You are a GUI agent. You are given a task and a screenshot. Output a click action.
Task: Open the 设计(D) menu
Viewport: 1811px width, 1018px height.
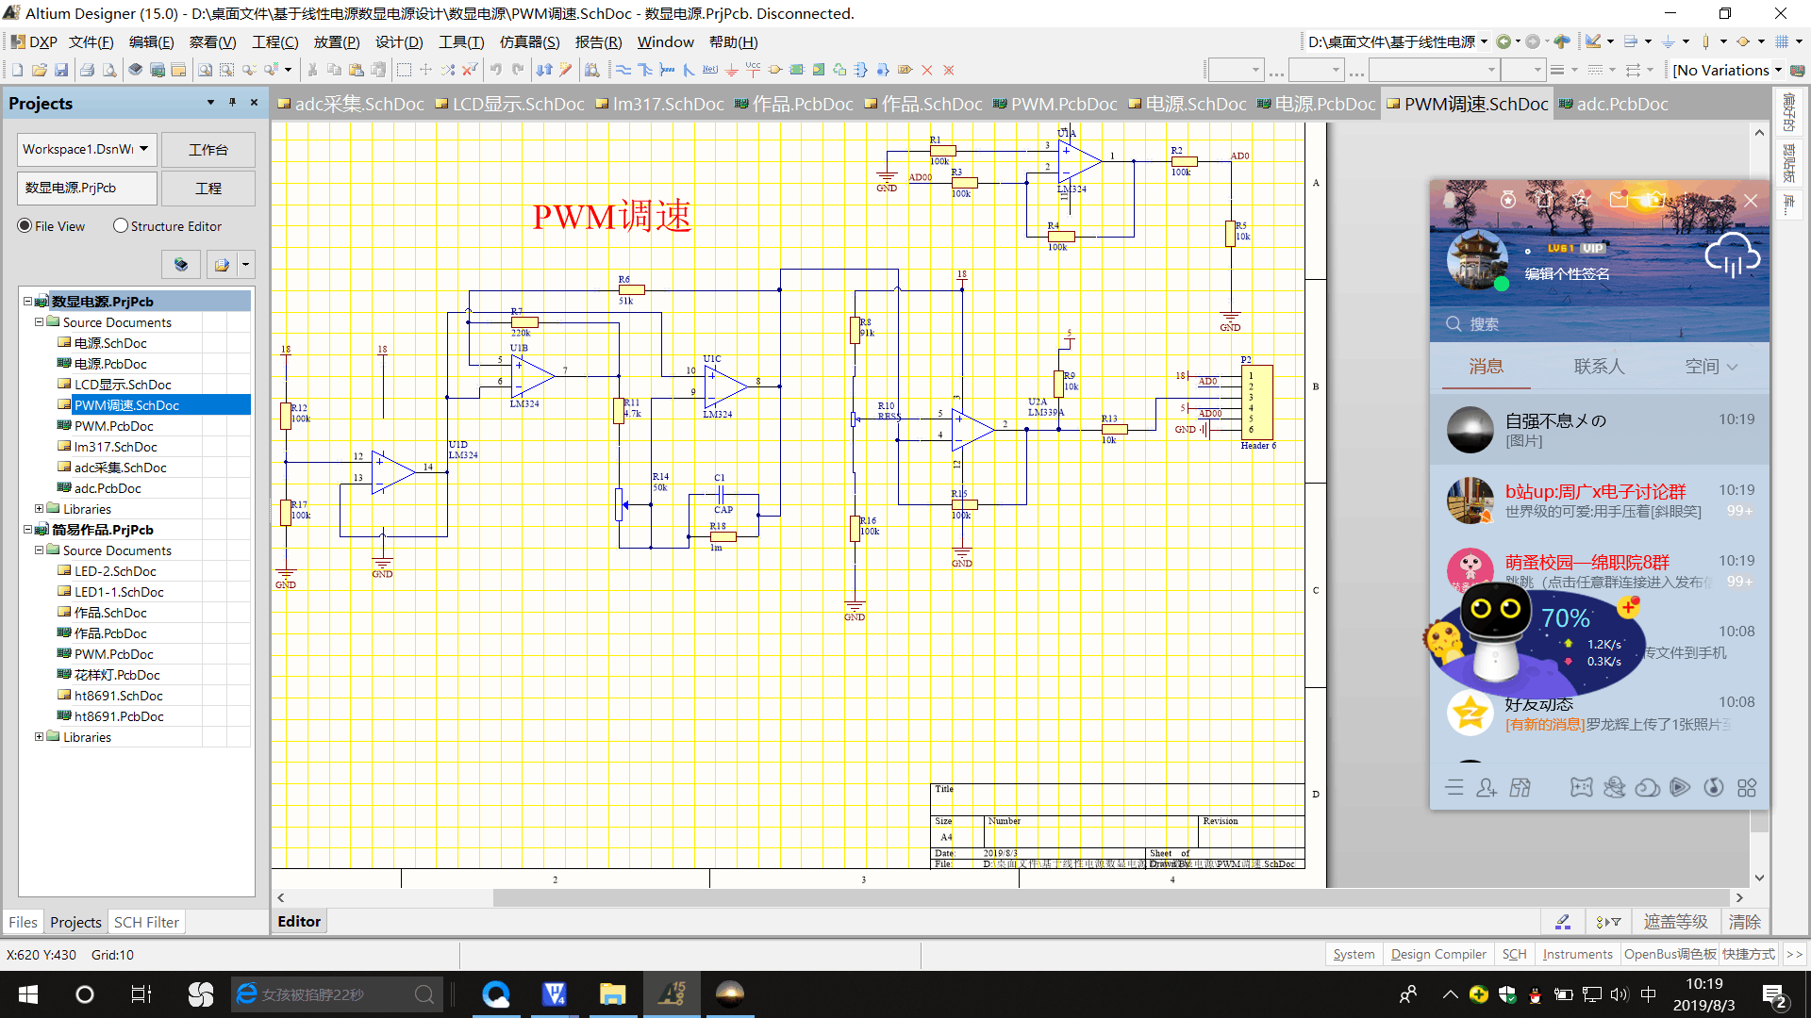[x=399, y=41]
